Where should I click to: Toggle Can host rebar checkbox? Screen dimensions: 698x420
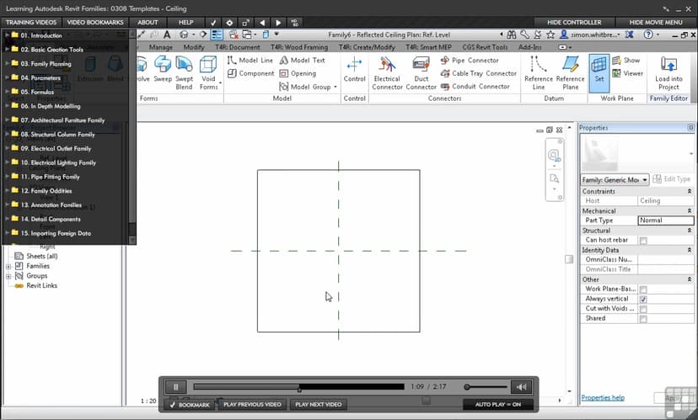click(x=643, y=241)
